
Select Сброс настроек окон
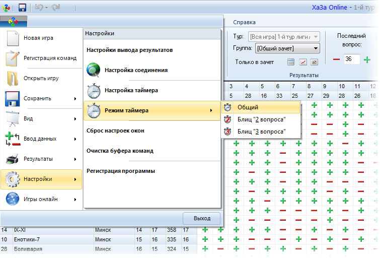click(152, 131)
